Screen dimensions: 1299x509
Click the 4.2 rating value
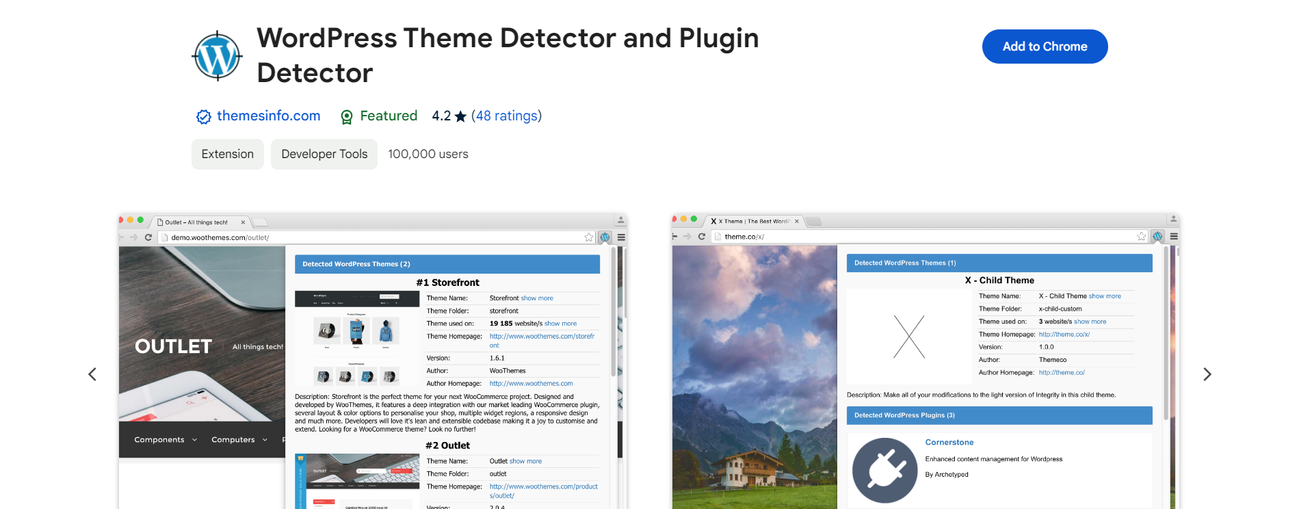pos(441,116)
